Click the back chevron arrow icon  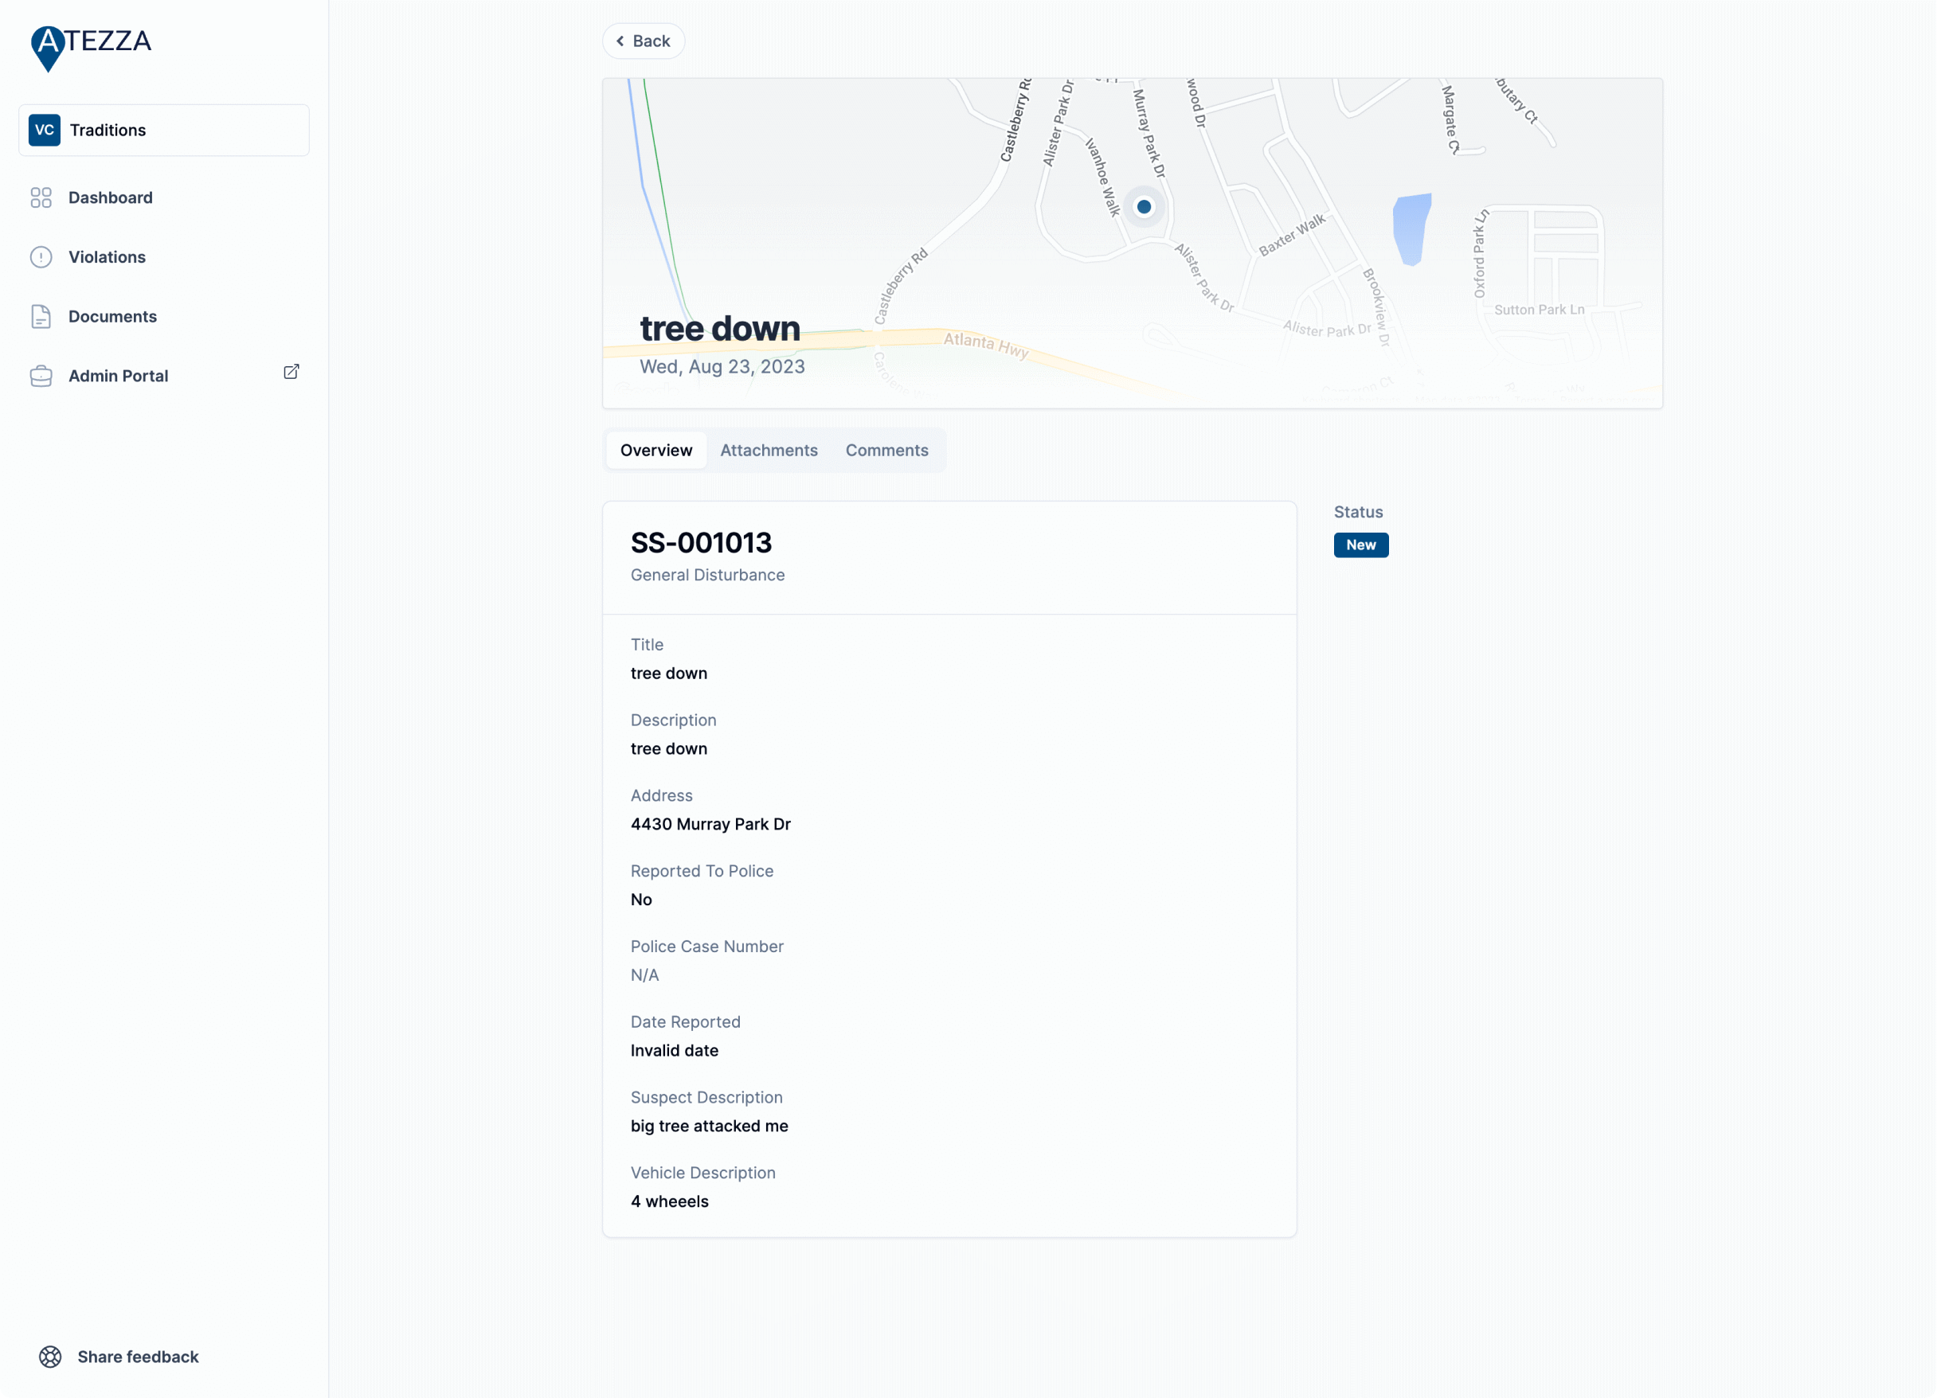621,41
